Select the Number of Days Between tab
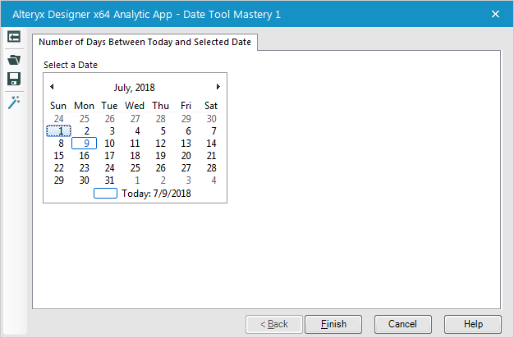Screen dimensions: 514x338 145,43
